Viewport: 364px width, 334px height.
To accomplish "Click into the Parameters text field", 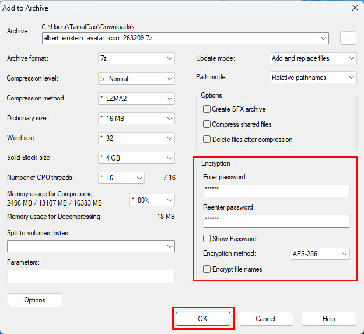I will 90,276.
